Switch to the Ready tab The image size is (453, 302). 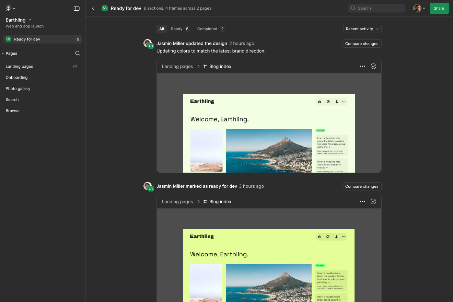pos(177,29)
